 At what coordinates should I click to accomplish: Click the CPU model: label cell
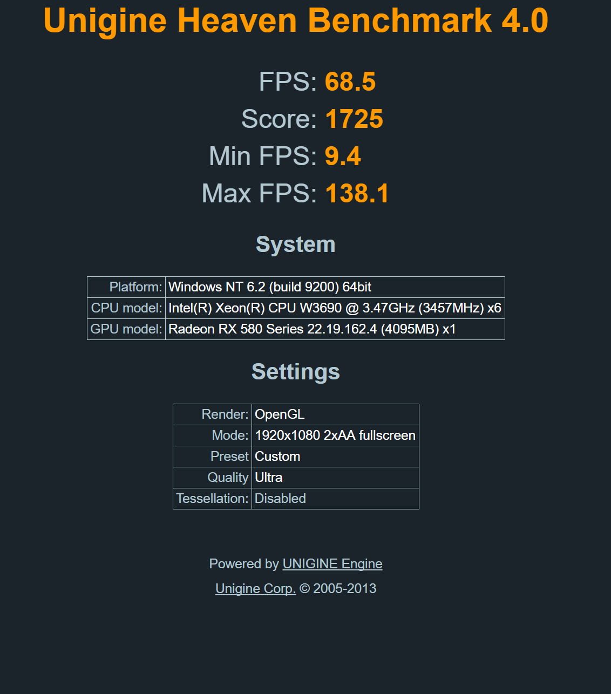[x=126, y=308]
